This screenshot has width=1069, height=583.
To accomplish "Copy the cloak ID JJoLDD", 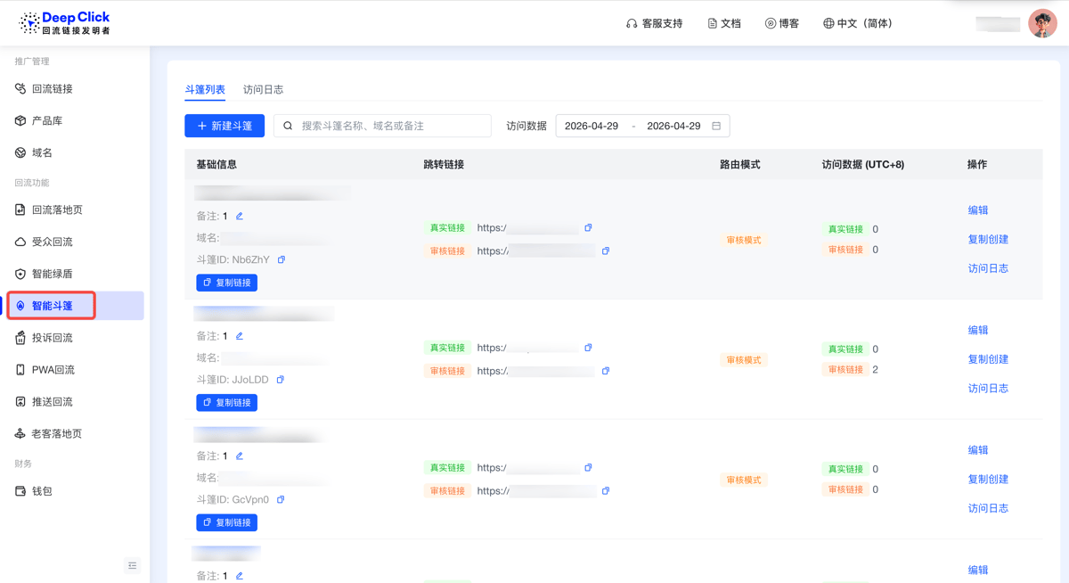I will 281,380.
